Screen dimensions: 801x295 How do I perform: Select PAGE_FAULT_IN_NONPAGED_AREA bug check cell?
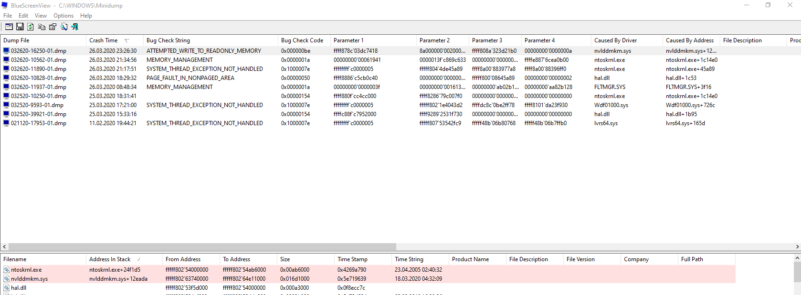[x=190, y=78]
